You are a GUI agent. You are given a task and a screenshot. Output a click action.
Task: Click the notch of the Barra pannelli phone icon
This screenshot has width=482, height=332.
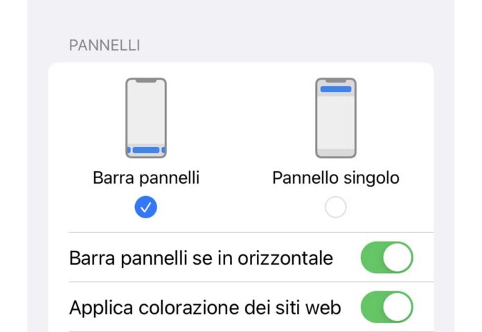pyautogui.click(x=146, y=80)
